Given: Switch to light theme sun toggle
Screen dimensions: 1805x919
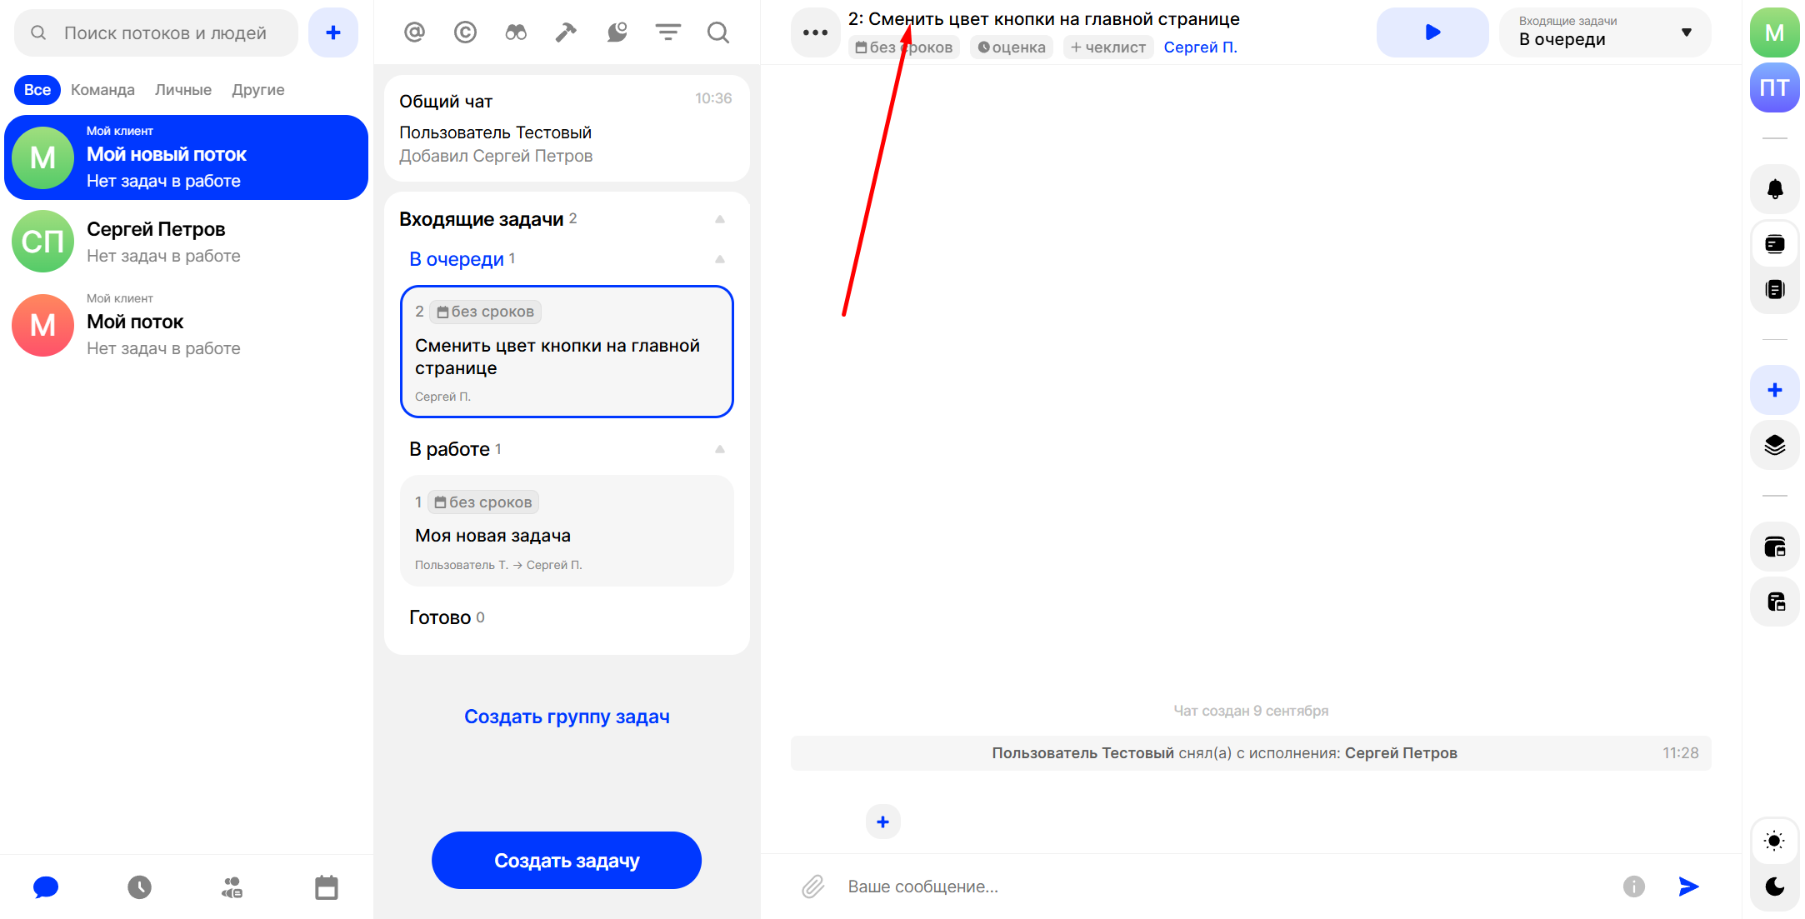Looking at the screenshot, I should [x=1774, y=841].
